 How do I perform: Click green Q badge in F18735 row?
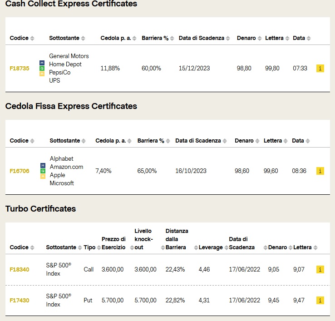42,69
